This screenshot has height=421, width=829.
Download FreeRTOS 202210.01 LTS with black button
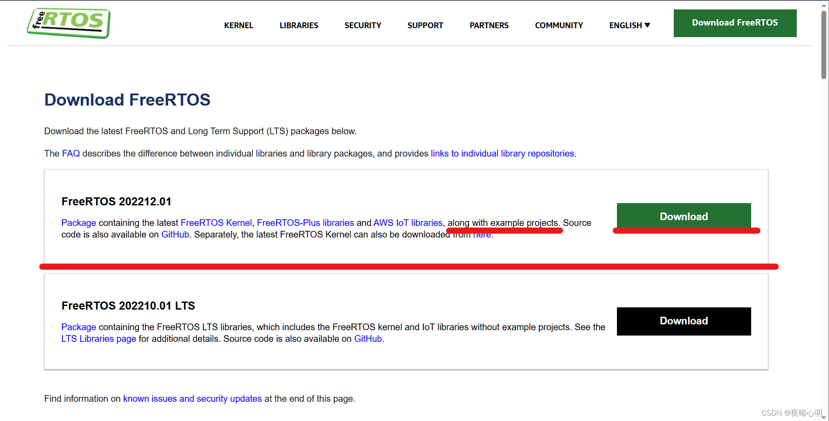pyautogui.click(x=684, y=321)
